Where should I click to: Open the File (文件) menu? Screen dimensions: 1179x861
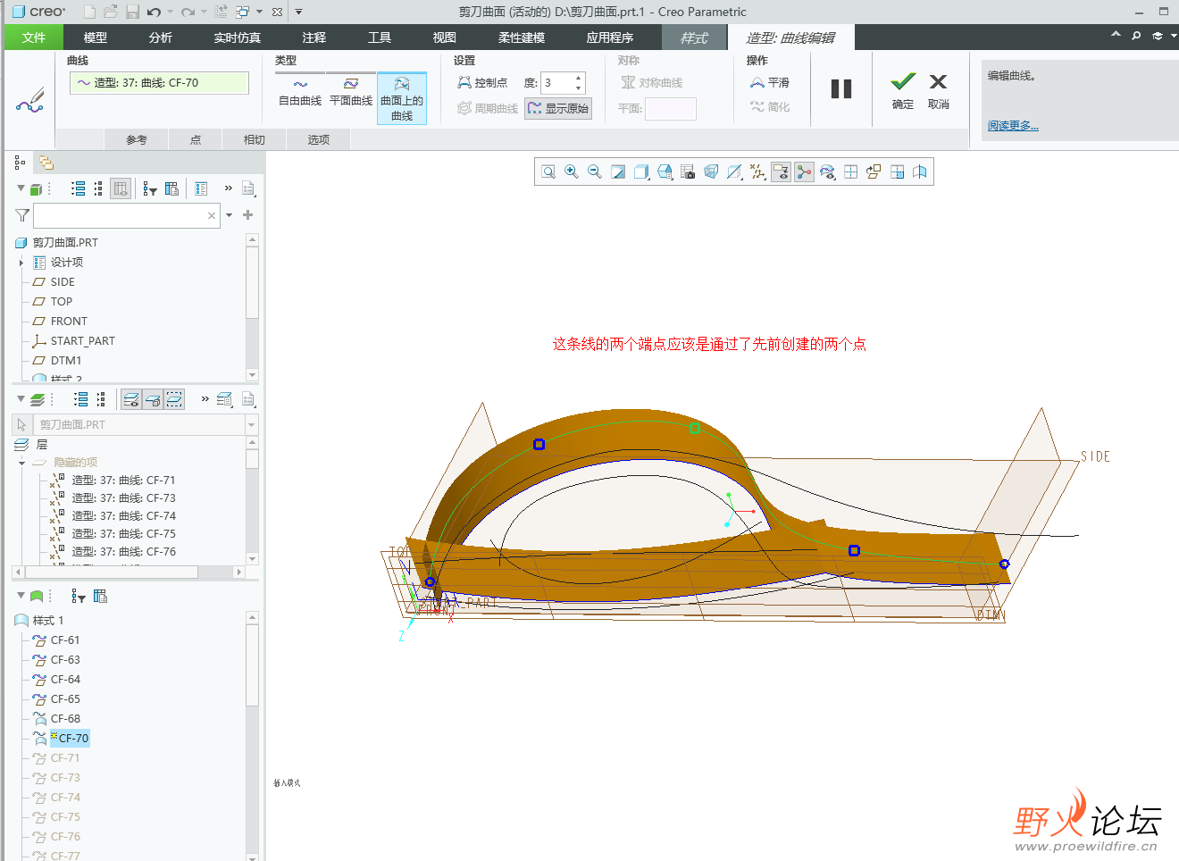click(34, 38)
